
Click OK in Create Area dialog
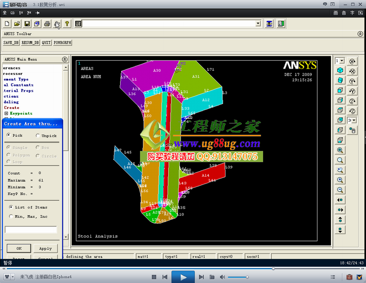[19, 248]
